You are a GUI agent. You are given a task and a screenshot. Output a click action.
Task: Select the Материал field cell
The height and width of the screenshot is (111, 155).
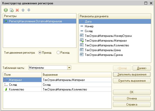click(x=22, y=80)
